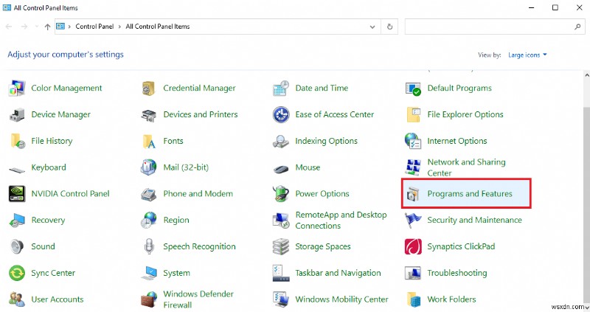Click the Sync Center icon
The image size is (590, 312).
[x=17, y=273]
